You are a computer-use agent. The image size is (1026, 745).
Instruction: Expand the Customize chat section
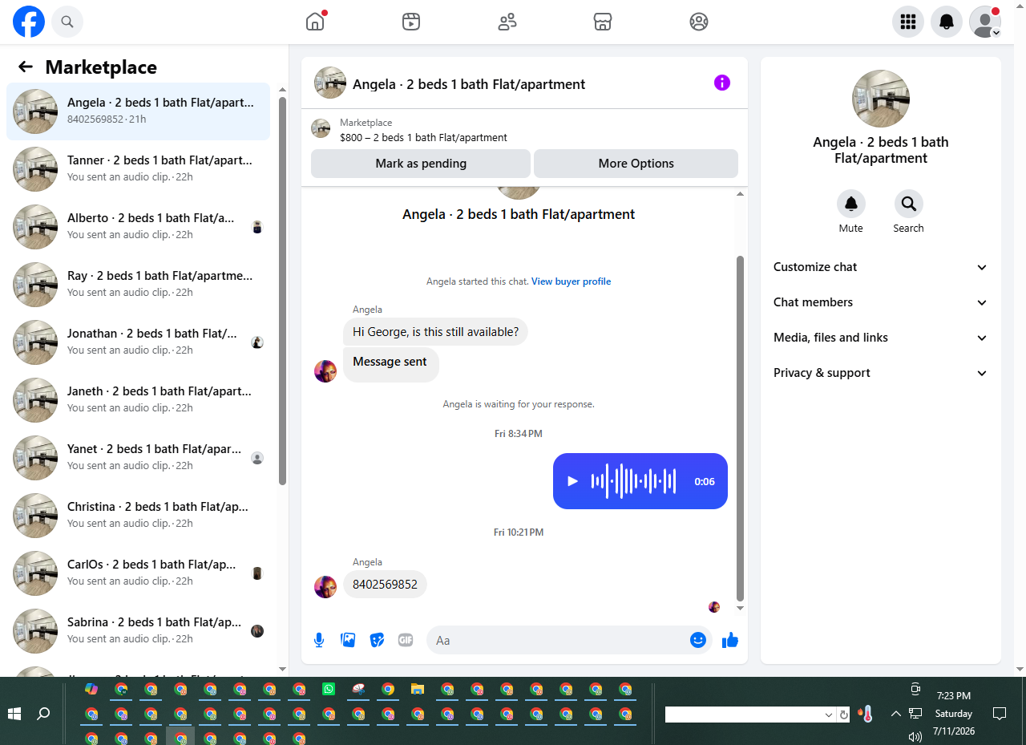(881, 267)
